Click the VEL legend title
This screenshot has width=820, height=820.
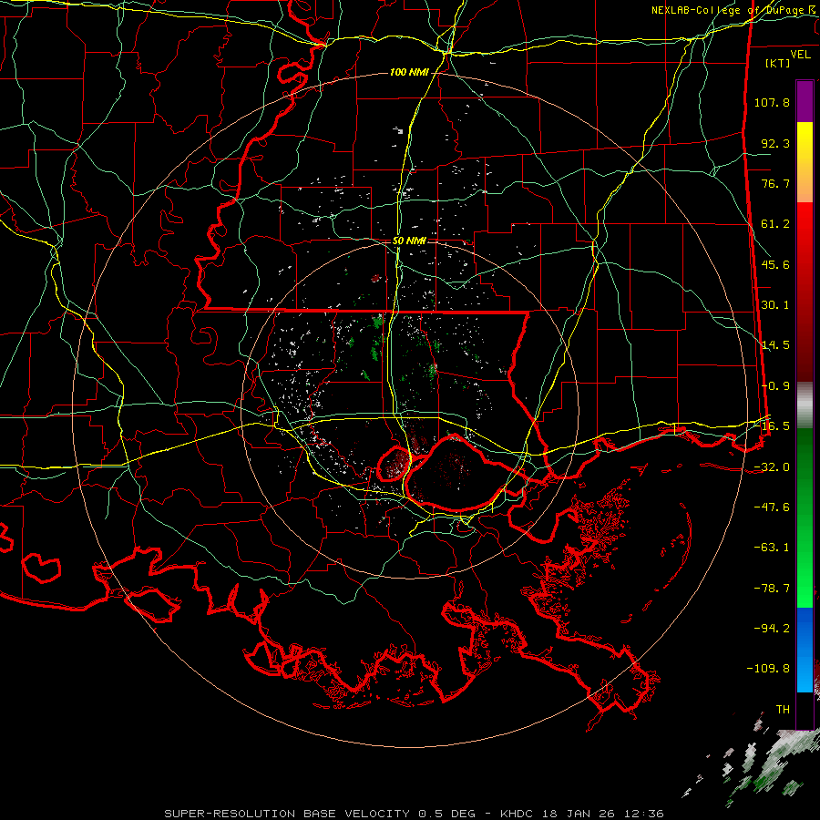pyautogui.click(x=800, y=55)
